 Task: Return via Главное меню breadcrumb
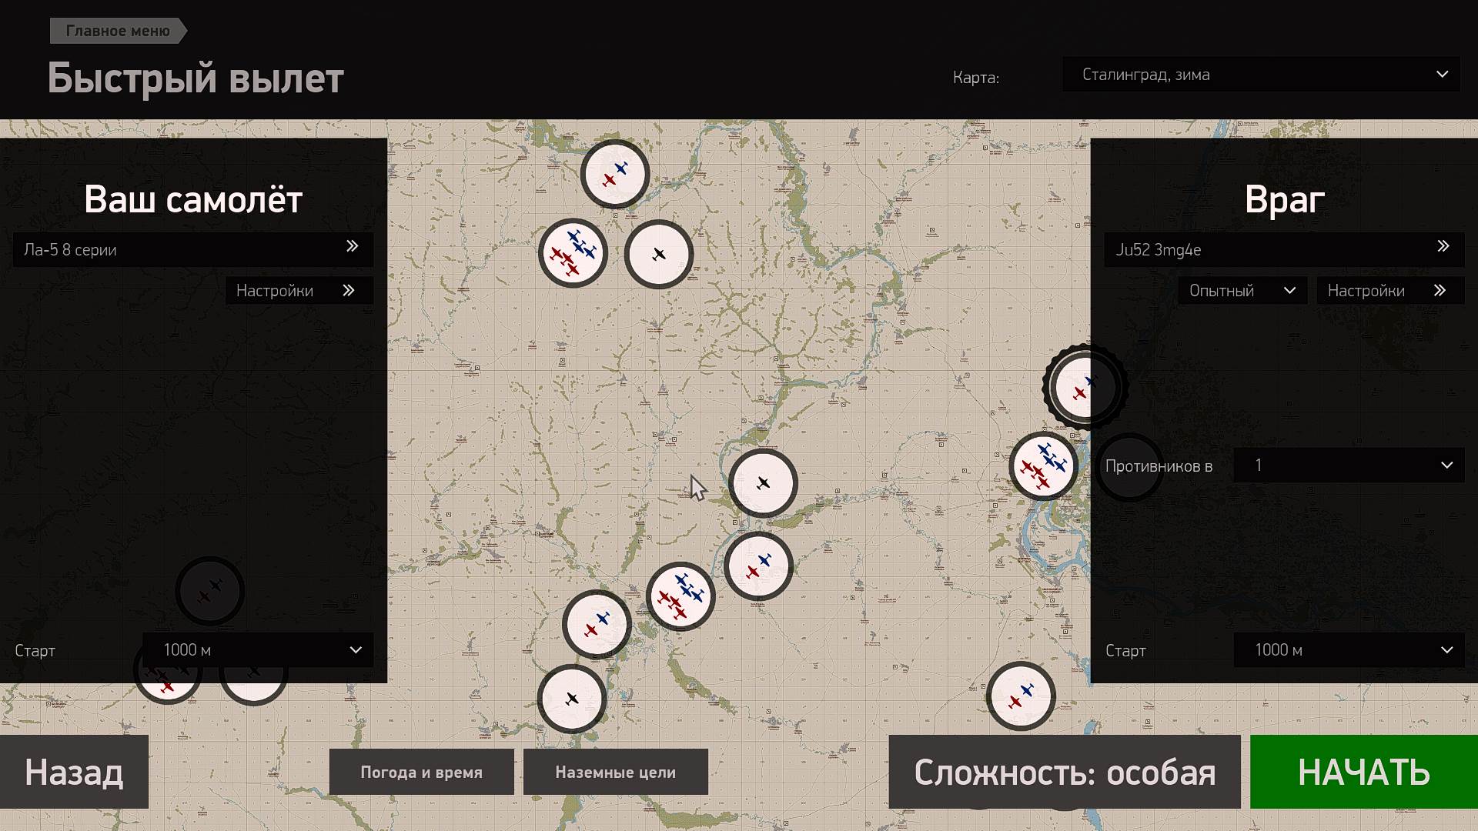119,31
